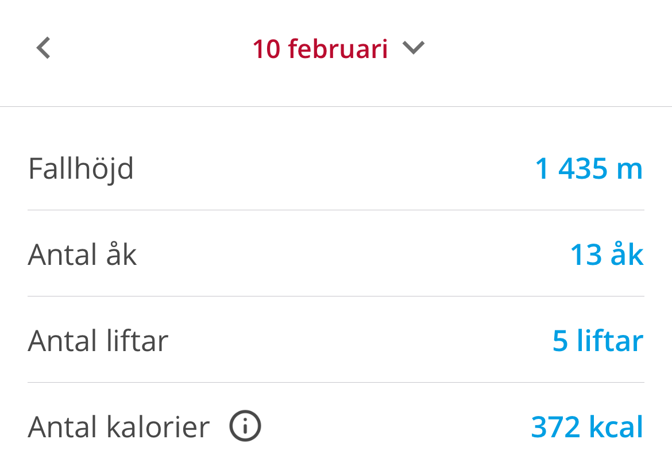The image size is (672, 466).
Task: Tap the Antal liftar label
Action: click(x=98, y=341)
